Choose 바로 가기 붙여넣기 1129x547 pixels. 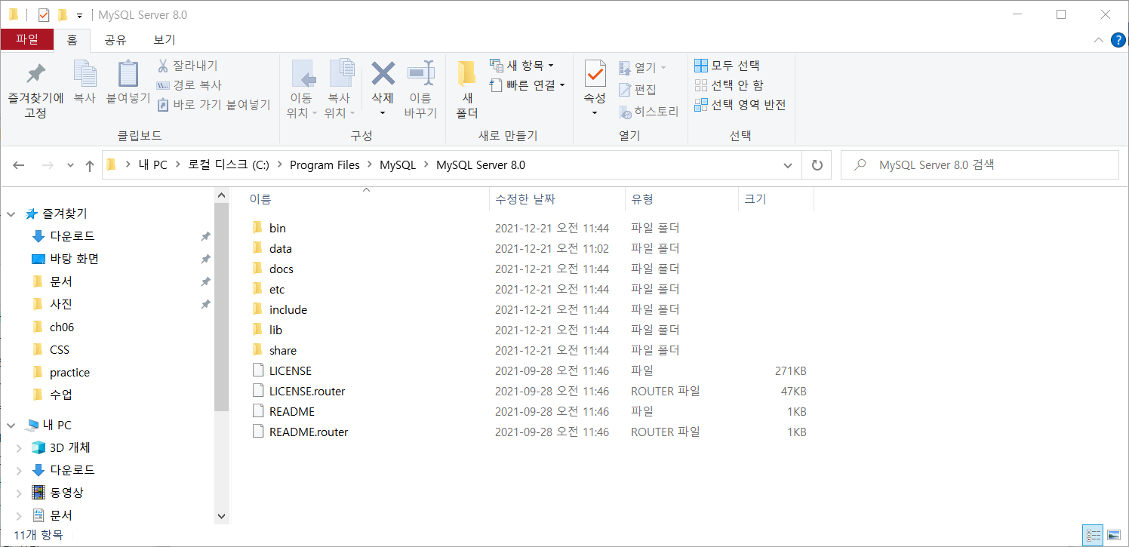[214, 105]
